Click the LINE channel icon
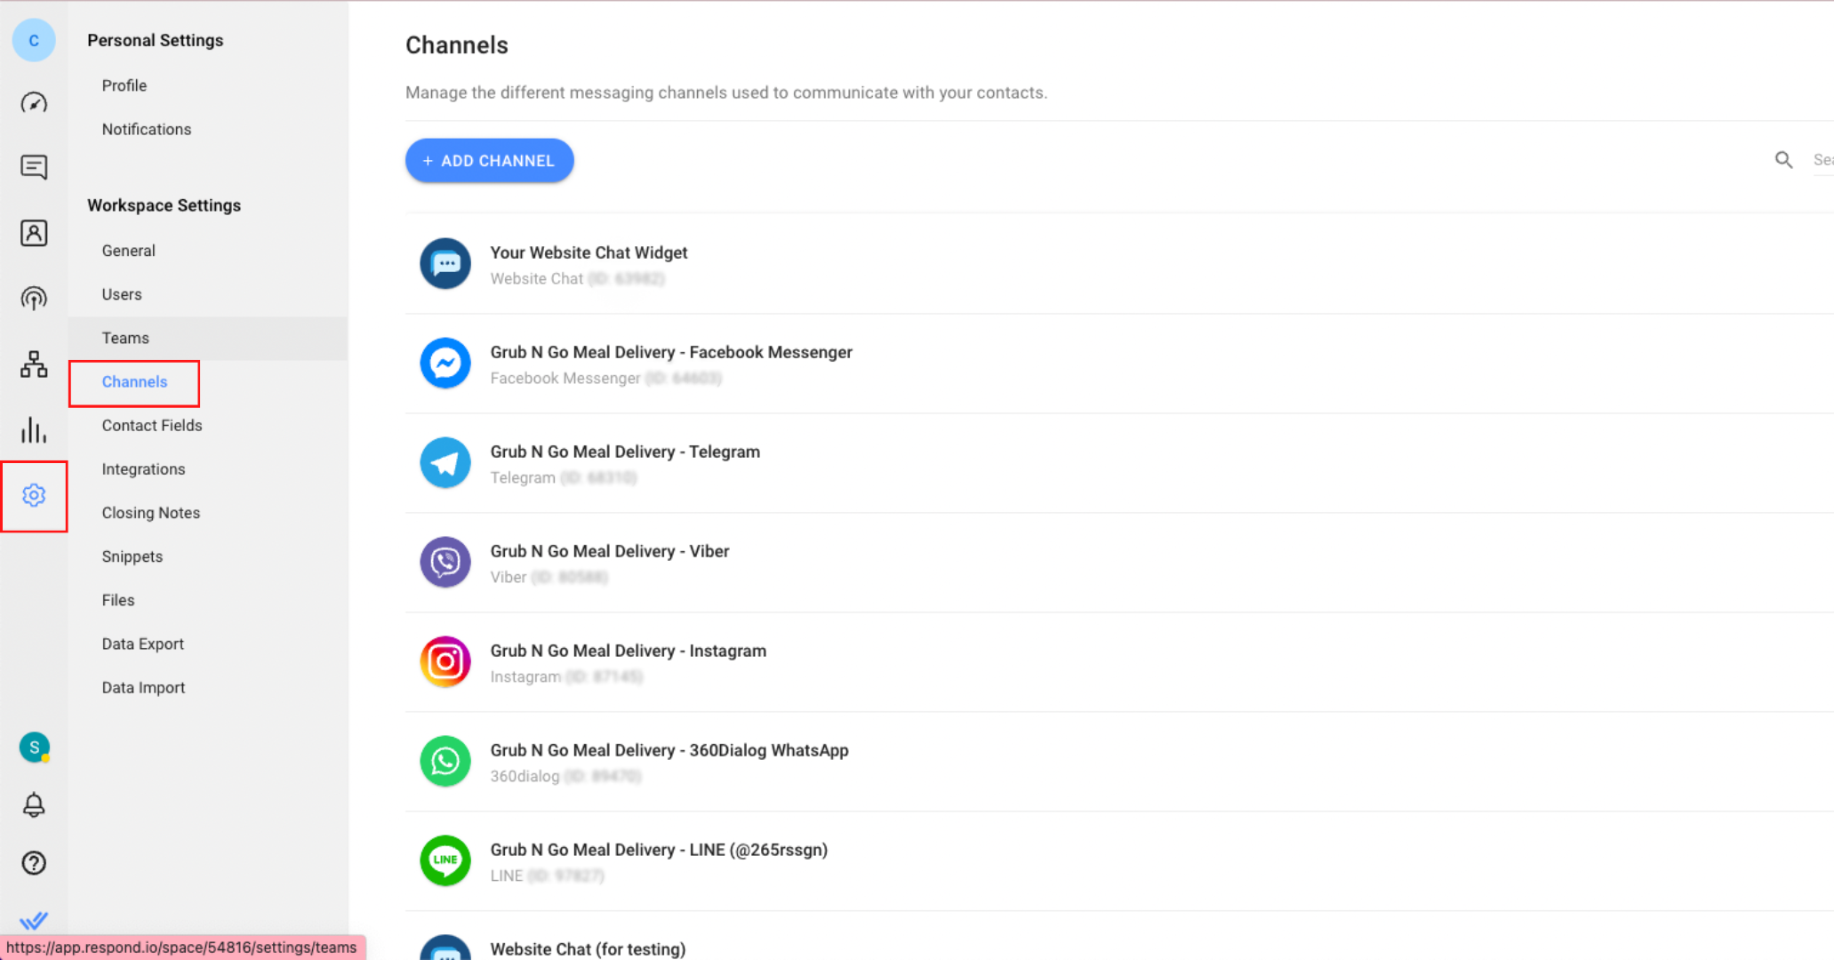 point(446,862)
